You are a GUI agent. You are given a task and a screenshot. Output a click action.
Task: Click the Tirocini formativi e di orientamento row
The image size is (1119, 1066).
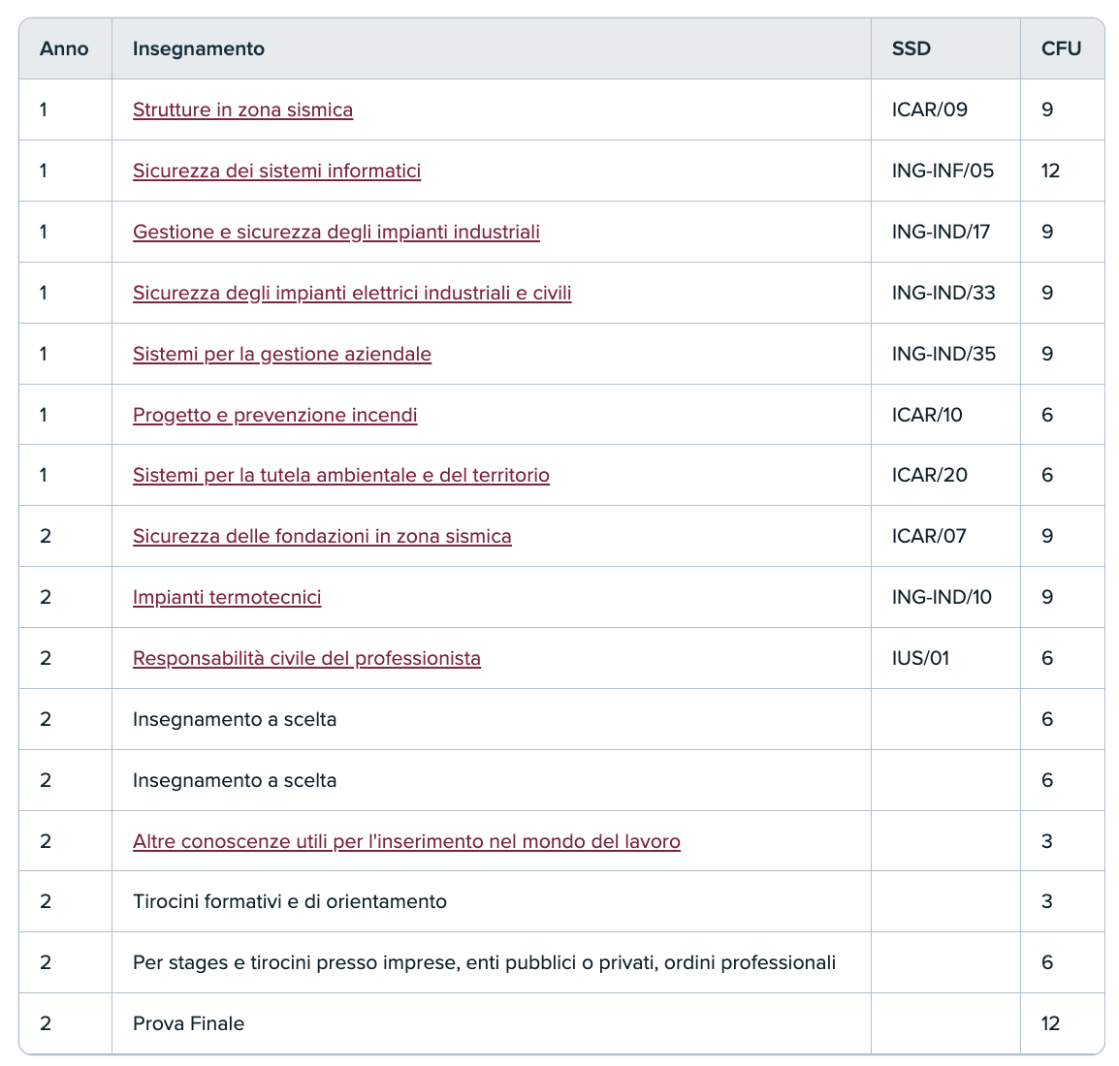point(289,901)
